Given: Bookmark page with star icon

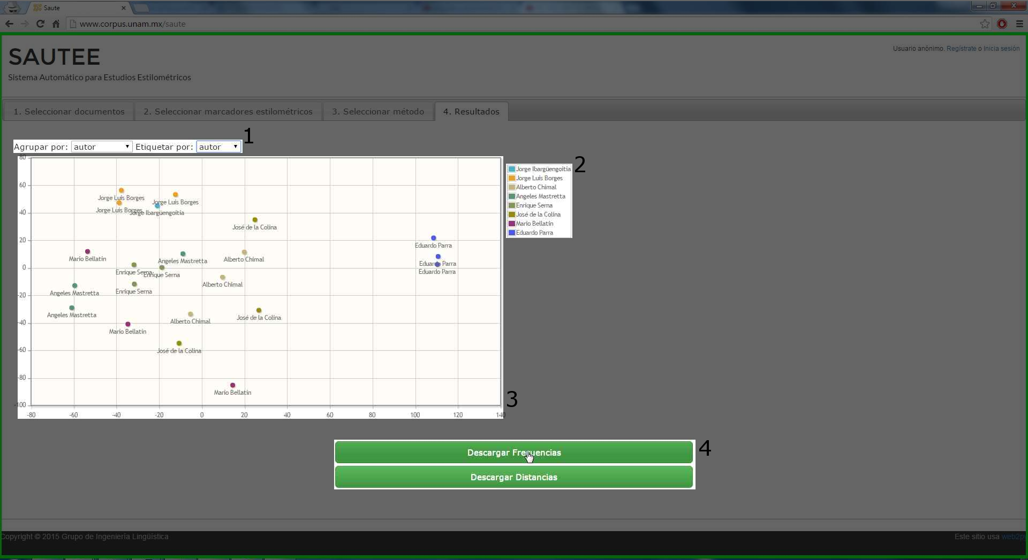Looking at the screenshot, I should pyautogui.click(x=985, y=24).
